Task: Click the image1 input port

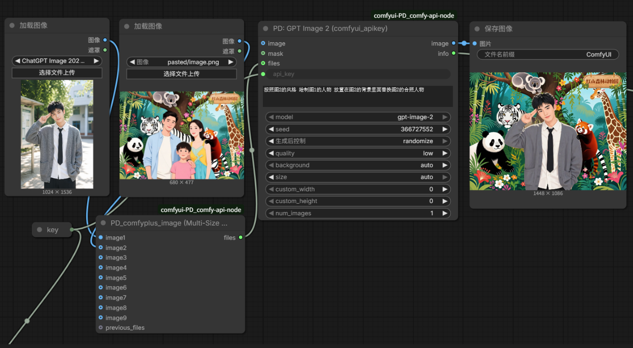Action: pyautogui.click(x=101, y=237)
